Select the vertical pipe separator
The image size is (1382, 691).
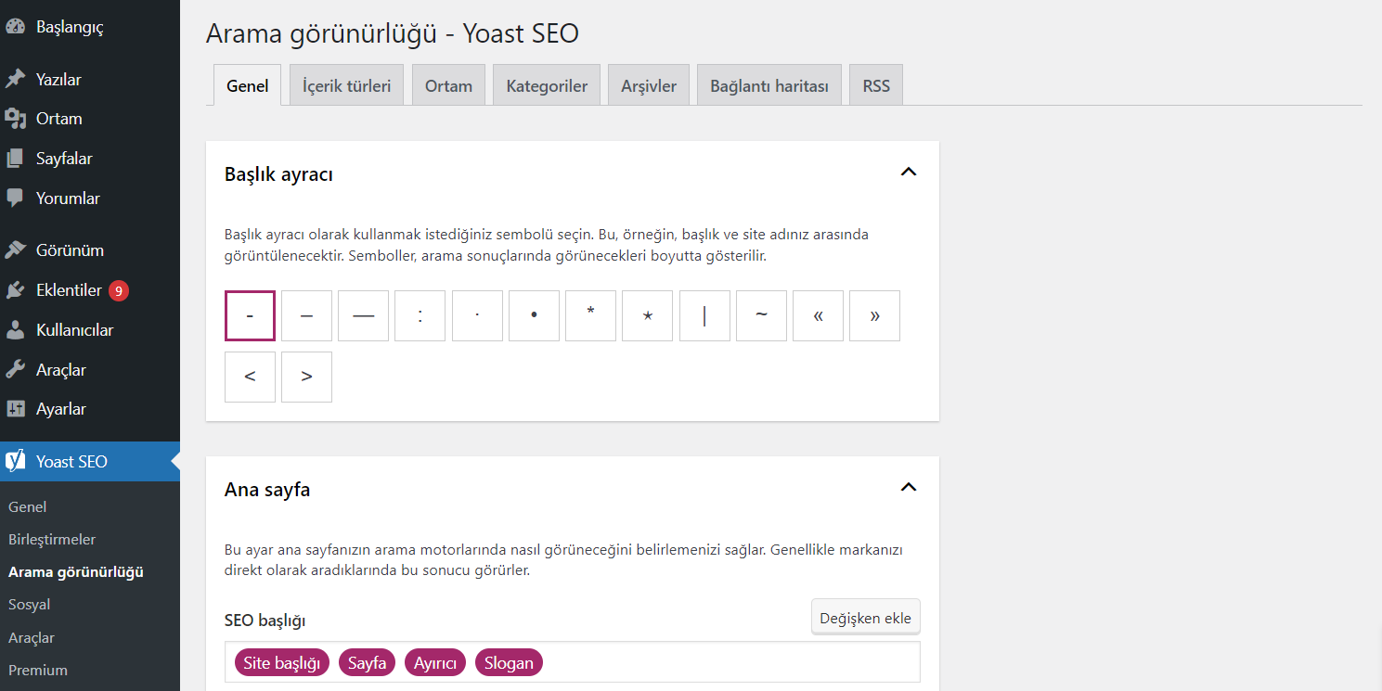pos(704,315)
